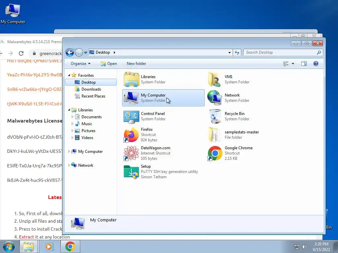Viewport: 338px width, 253px height.
Task: Click the Desktop breadcrumb in address bar
Action: 103,52
